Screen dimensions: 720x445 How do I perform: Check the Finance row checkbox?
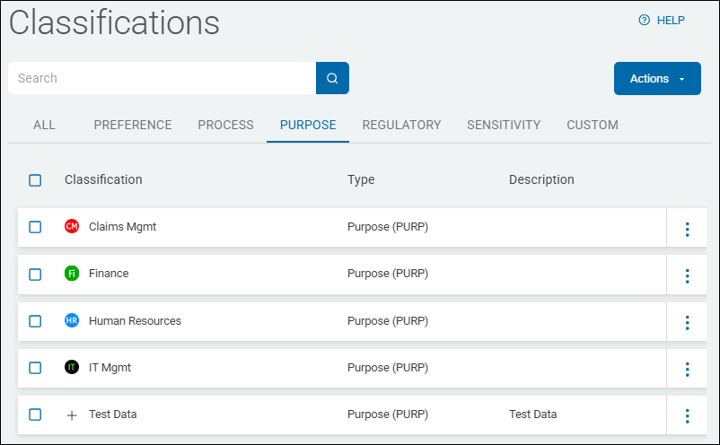pos(35,275)
